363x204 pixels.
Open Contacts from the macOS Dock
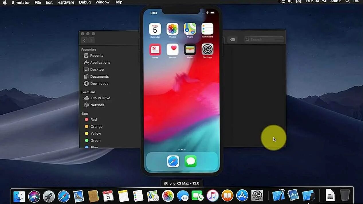click(x=93, y=196)
